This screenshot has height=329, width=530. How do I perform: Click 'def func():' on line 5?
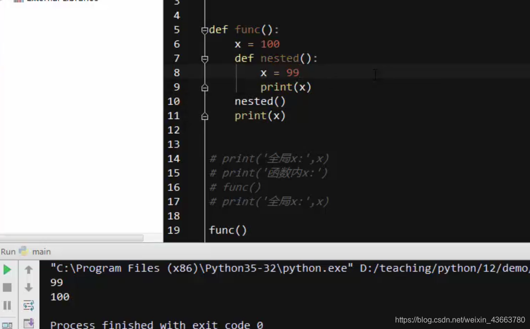(244, 30)
